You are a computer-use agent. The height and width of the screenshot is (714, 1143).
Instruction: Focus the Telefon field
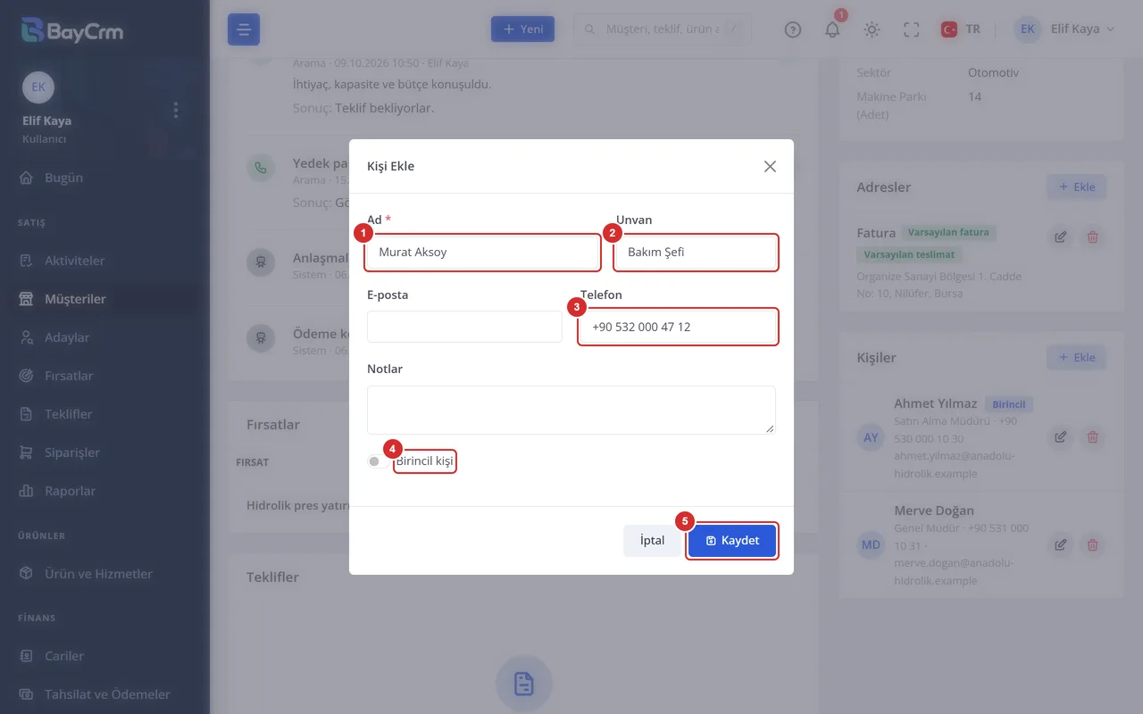pos(678,327)
